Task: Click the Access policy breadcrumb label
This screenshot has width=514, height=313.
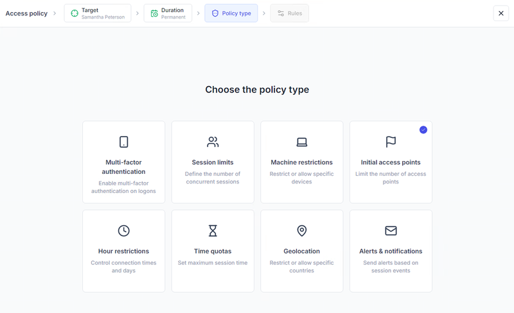Action: pos(26,13)
